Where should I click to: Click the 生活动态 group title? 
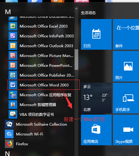[x=88, y=13]
